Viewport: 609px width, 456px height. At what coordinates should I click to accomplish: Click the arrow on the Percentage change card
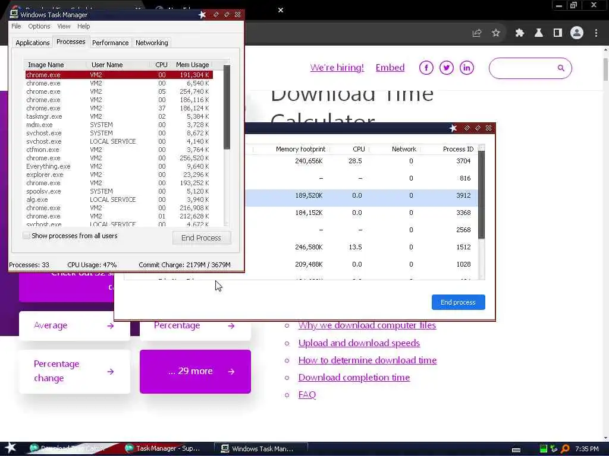point(111,372)
